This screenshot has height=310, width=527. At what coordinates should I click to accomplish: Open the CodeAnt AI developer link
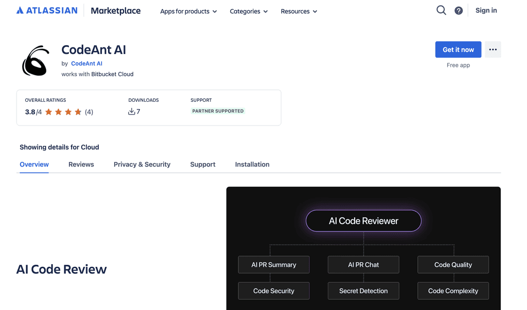(86, 63)
